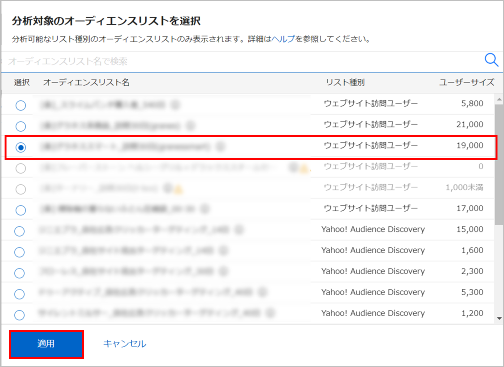The height and width of the screenshot is (367, 504).
Task: Click the リスト種別 column header
Action: click(x=345, y=82)
